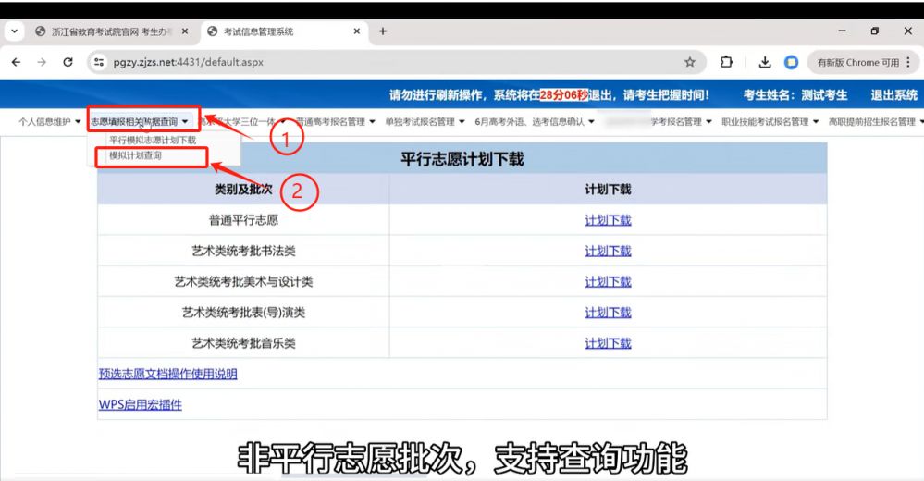This screenshot has width=924, height=481.
Task: Open a new browser tab
Action: tap(383, 31)
